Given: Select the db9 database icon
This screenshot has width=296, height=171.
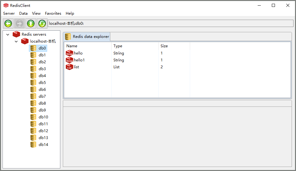Looking at the screenshot, I should click(33, 110).
